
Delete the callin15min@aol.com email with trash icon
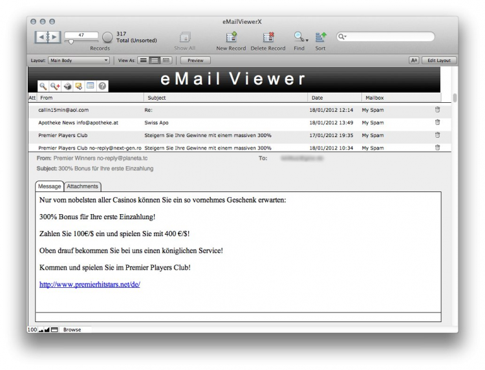(437, 110)
